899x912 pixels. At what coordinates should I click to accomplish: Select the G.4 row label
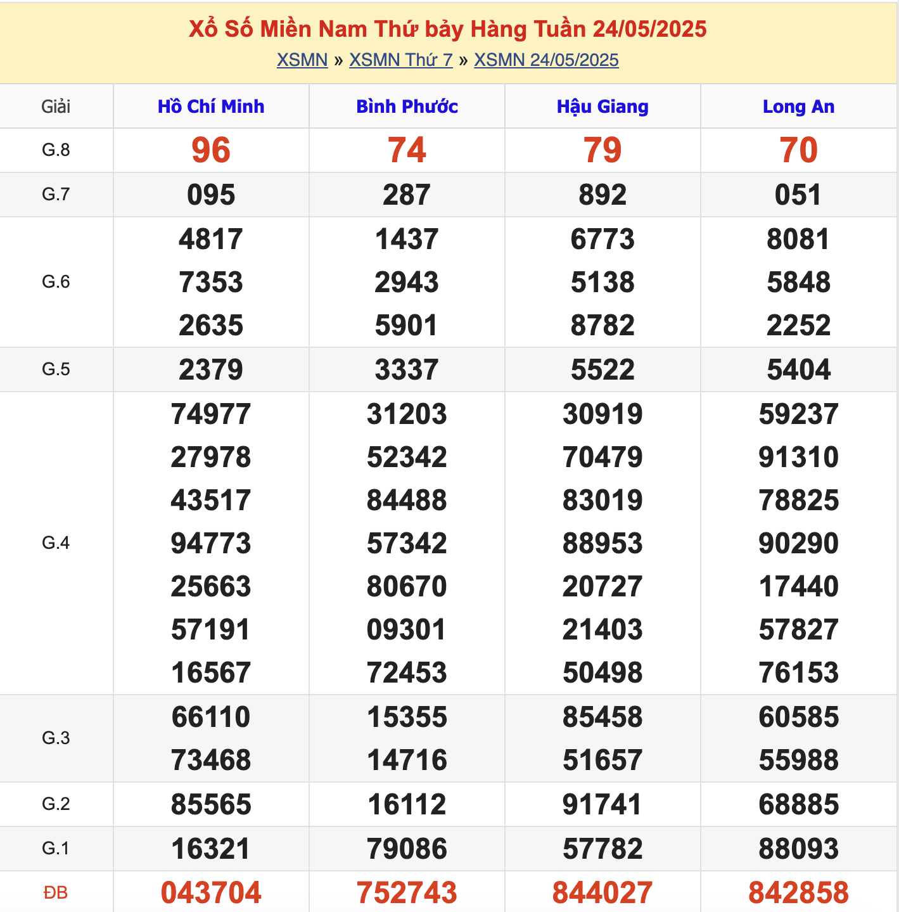56,543
